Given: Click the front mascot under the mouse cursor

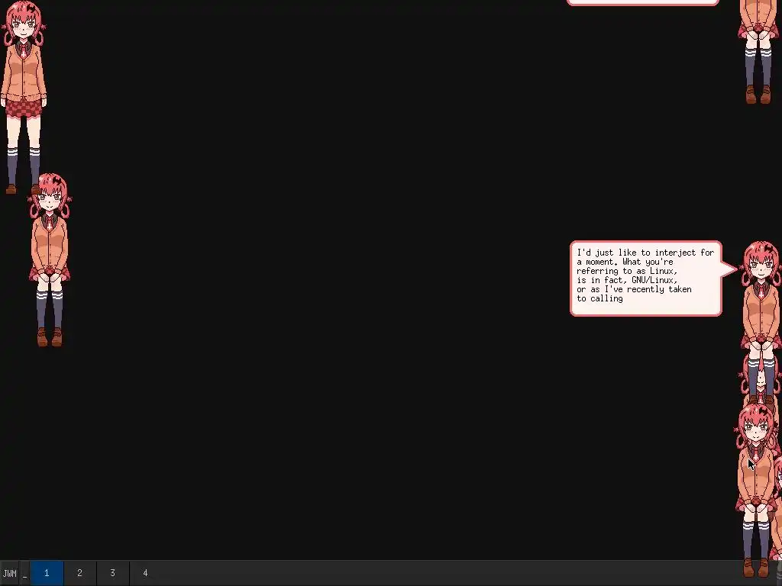Looking at the screenshot, I should (x=756, y=491).
